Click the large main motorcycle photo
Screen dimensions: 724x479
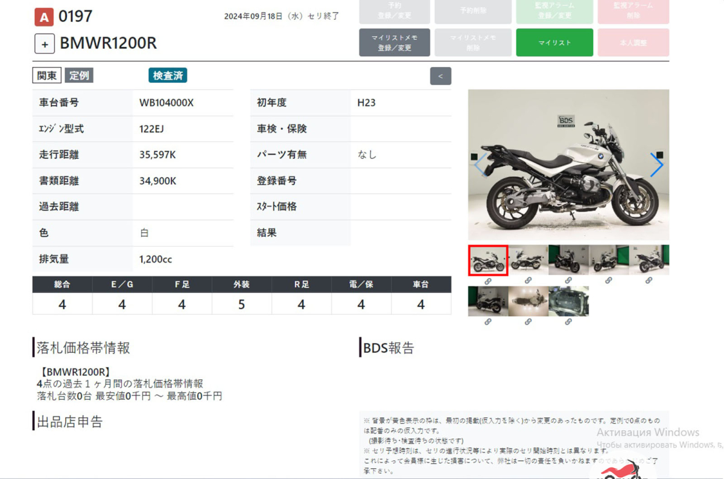tap(568, 165)
